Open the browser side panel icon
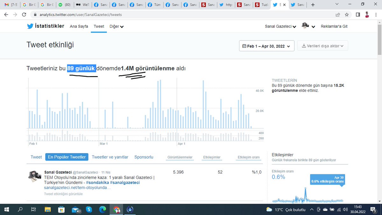This screenshot has width=382, height=215. click(x=358, y=15)
